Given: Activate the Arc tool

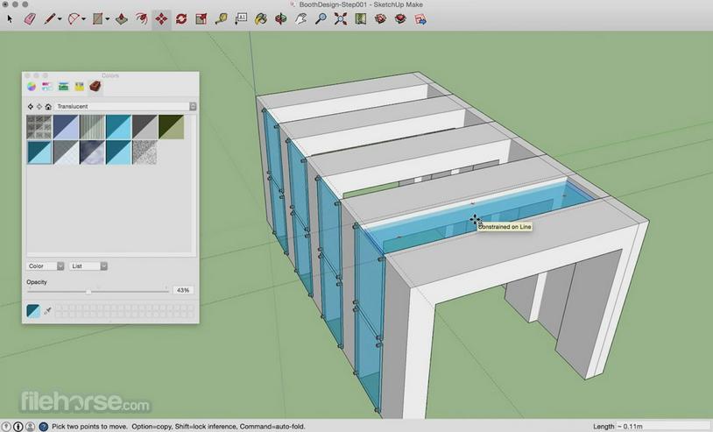Looking at the screenshot, I should coord(74,19).
